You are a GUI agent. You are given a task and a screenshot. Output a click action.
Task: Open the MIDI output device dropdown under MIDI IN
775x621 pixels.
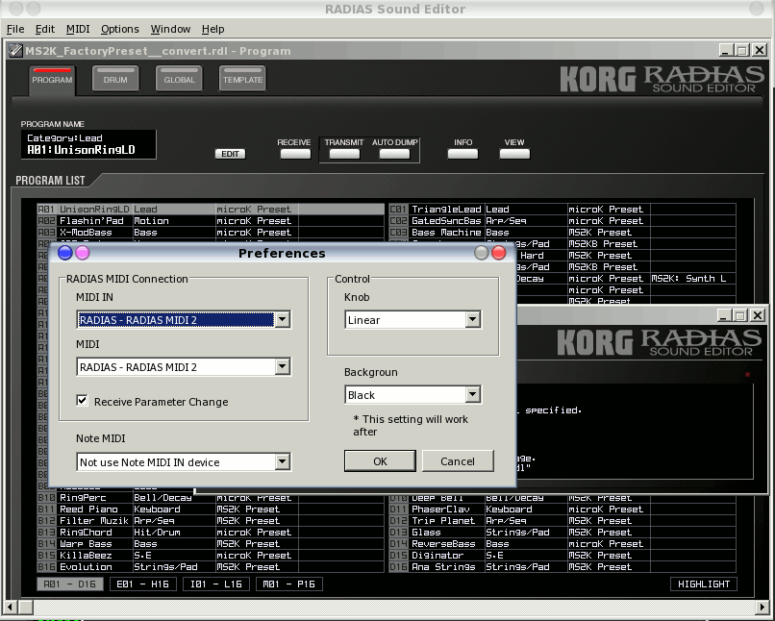(283, 366)
